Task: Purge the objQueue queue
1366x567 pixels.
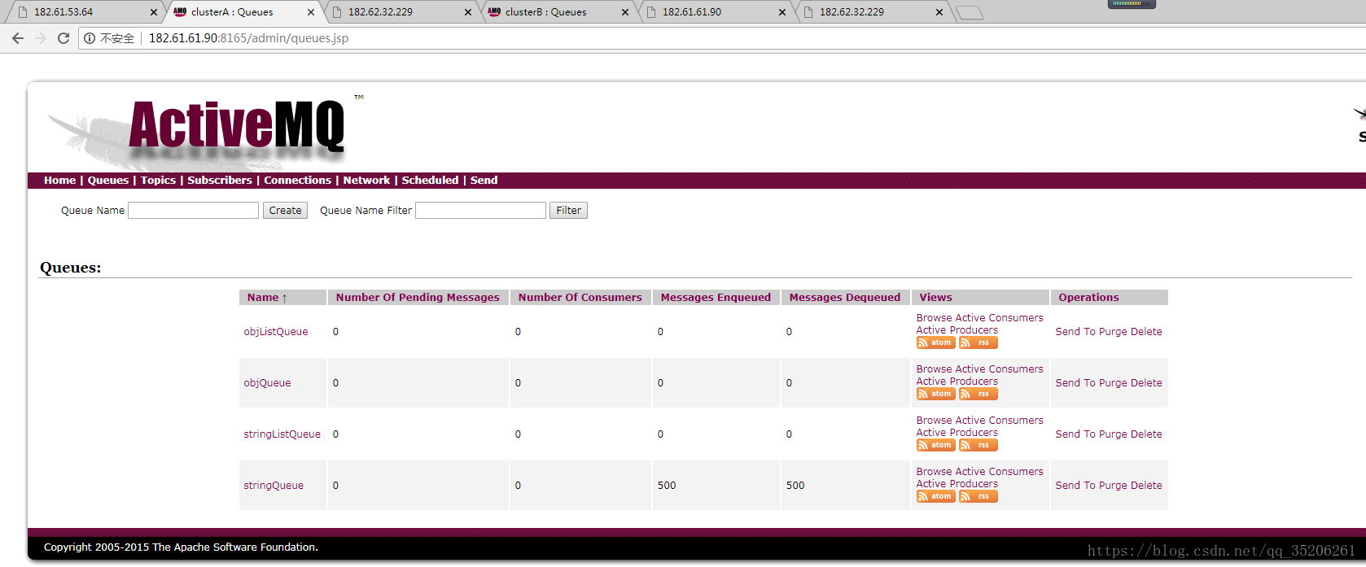Action: [x=1113, y=383]
